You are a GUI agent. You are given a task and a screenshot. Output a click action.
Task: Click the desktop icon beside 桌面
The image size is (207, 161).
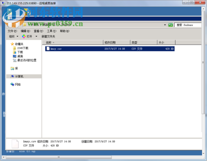pyautogui.click(x=14, y=56)
